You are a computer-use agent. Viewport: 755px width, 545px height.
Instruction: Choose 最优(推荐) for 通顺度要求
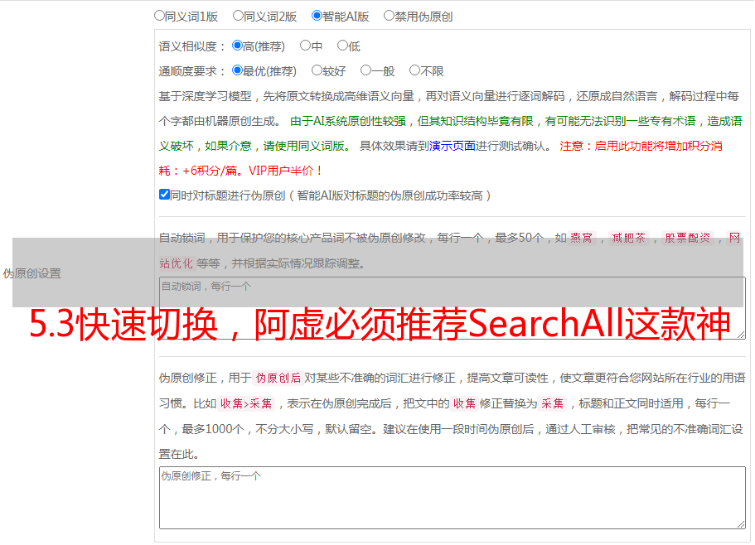tap(237, 70)
